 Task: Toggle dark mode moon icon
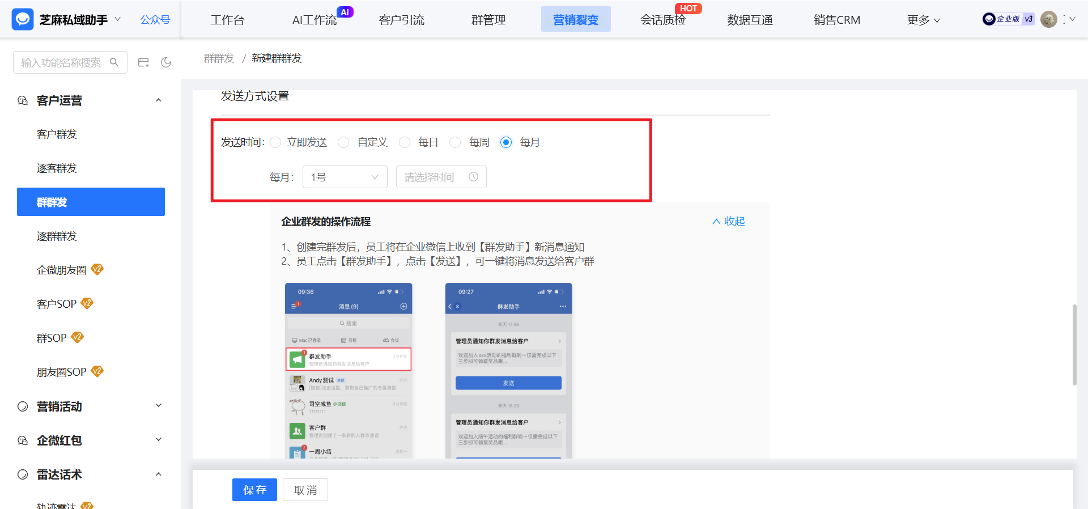[x=166, y=62]
